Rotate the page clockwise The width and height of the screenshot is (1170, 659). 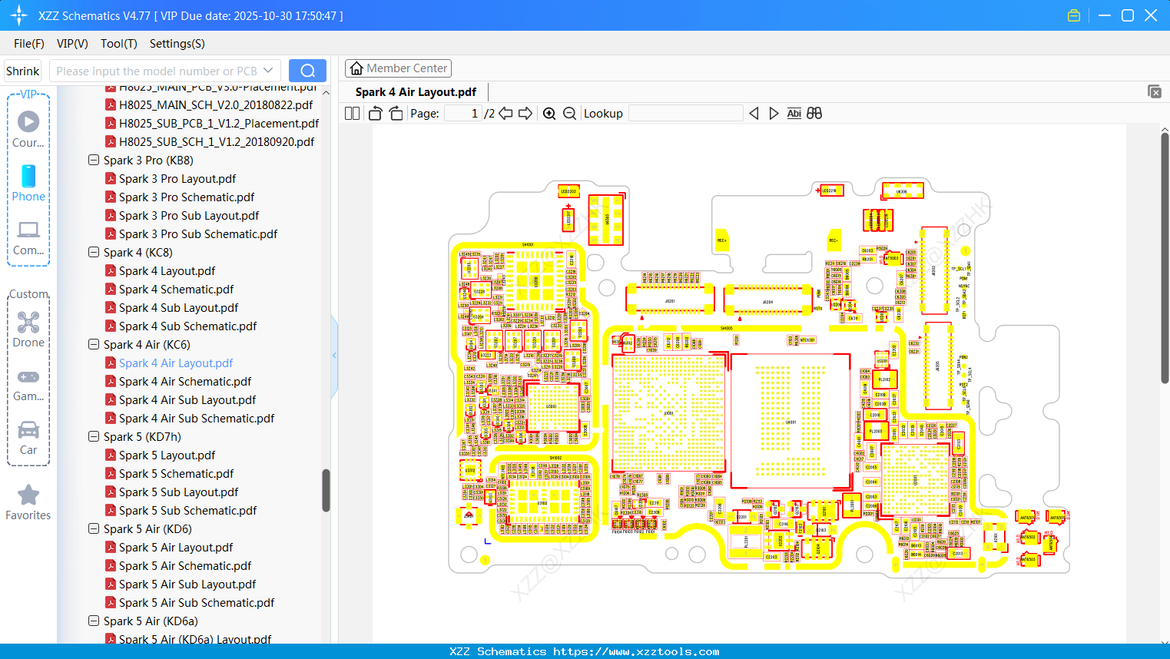pyautogui.click(x=395, y=113)
